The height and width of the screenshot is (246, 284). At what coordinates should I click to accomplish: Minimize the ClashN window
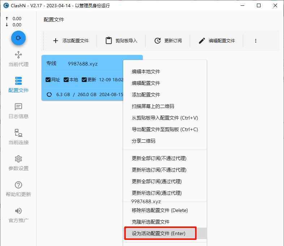[242, 5]
